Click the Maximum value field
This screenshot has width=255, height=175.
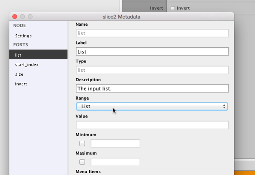(115, 162)
